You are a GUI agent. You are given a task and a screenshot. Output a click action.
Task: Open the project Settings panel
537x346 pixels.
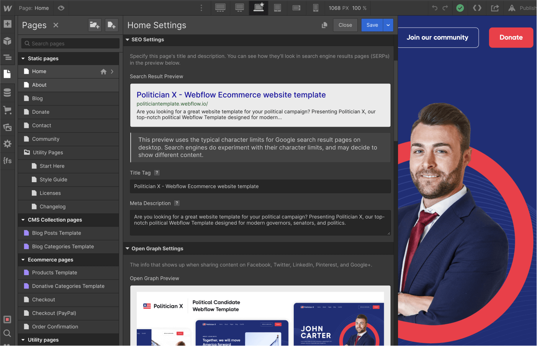8,144
